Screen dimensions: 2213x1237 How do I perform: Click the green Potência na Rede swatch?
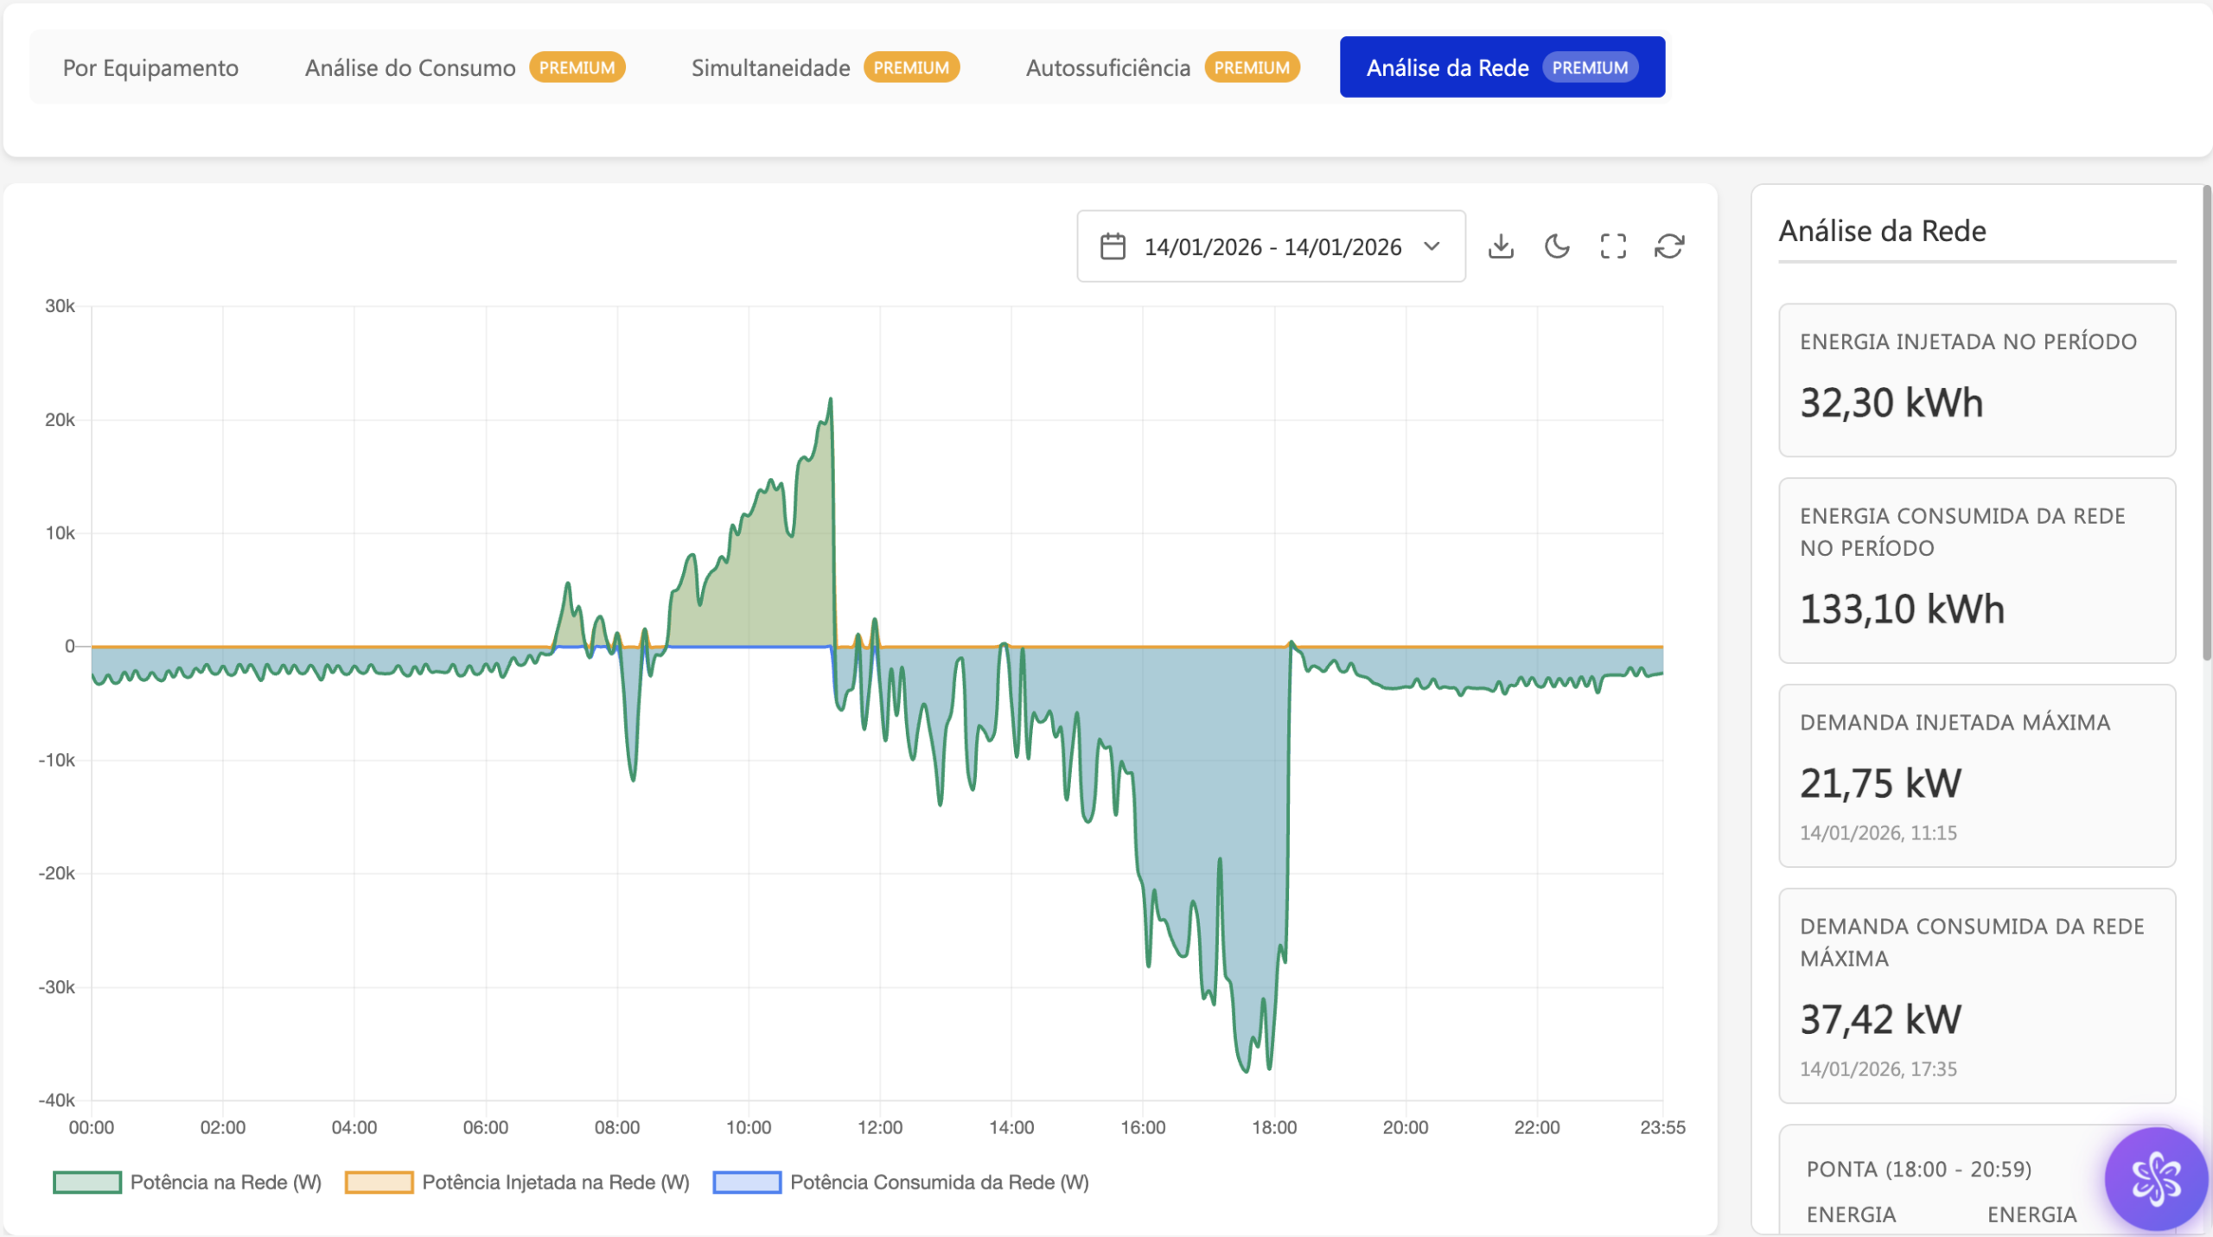point(87,1182)
